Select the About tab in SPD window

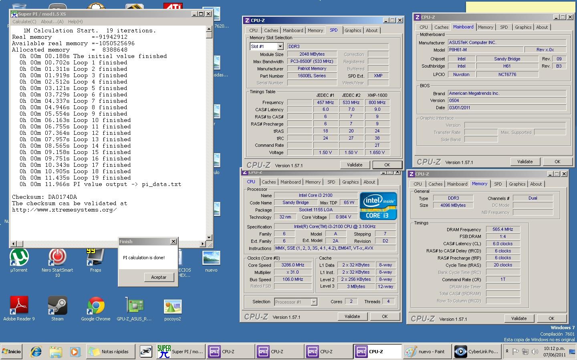click(x=372, y=30)
